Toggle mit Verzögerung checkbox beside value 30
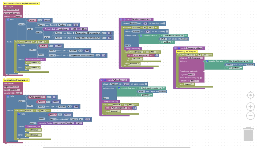The image size is (258, 148). point(167,32)
